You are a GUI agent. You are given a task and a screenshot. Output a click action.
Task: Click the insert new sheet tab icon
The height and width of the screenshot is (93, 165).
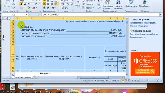pyautogui.click(x=35, y=78)
